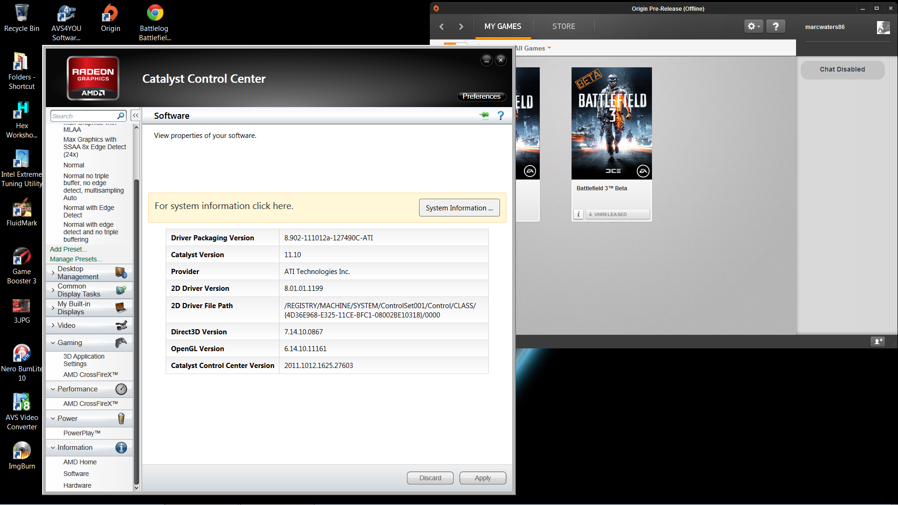The width and height of the screenshot is (898, 505).
Task: Open the AVS4YOU Software desktop shortcut
Action: point(66,22)
